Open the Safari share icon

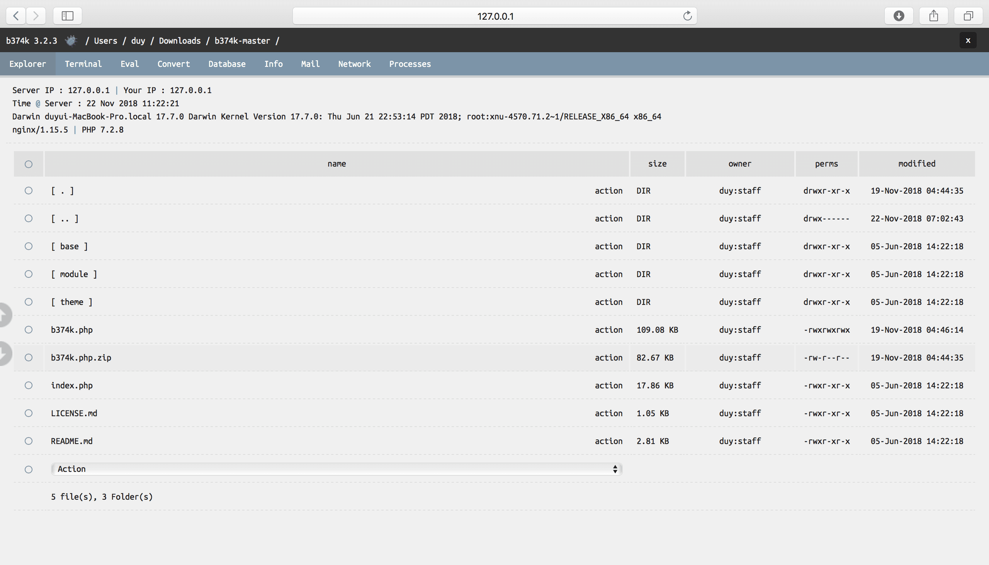tap(933, 16)
